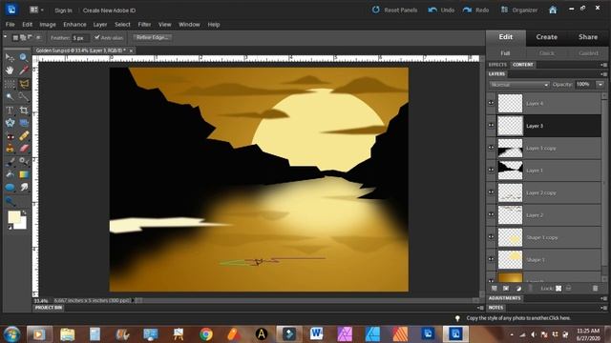Viewport: 611px width, 343px height.
Task: Open the File menu
Action: 11,25
